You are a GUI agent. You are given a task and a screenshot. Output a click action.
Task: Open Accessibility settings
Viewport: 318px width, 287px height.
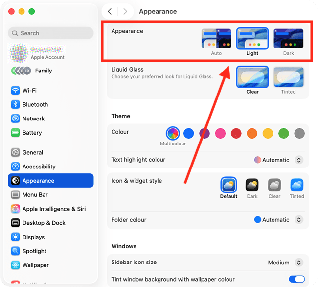(39, 167)
